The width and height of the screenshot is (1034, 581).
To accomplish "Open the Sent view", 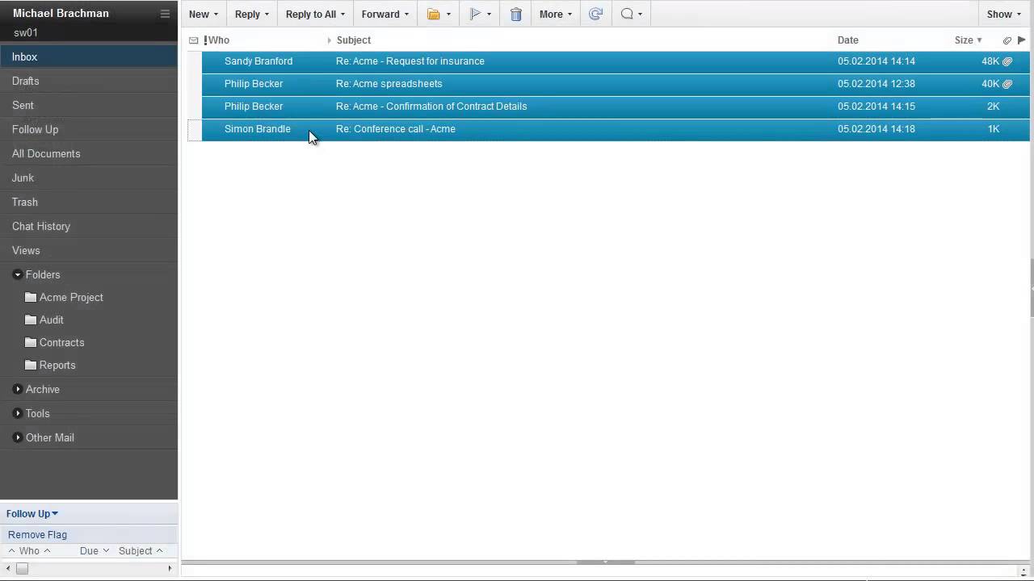I will pos(89,105).
